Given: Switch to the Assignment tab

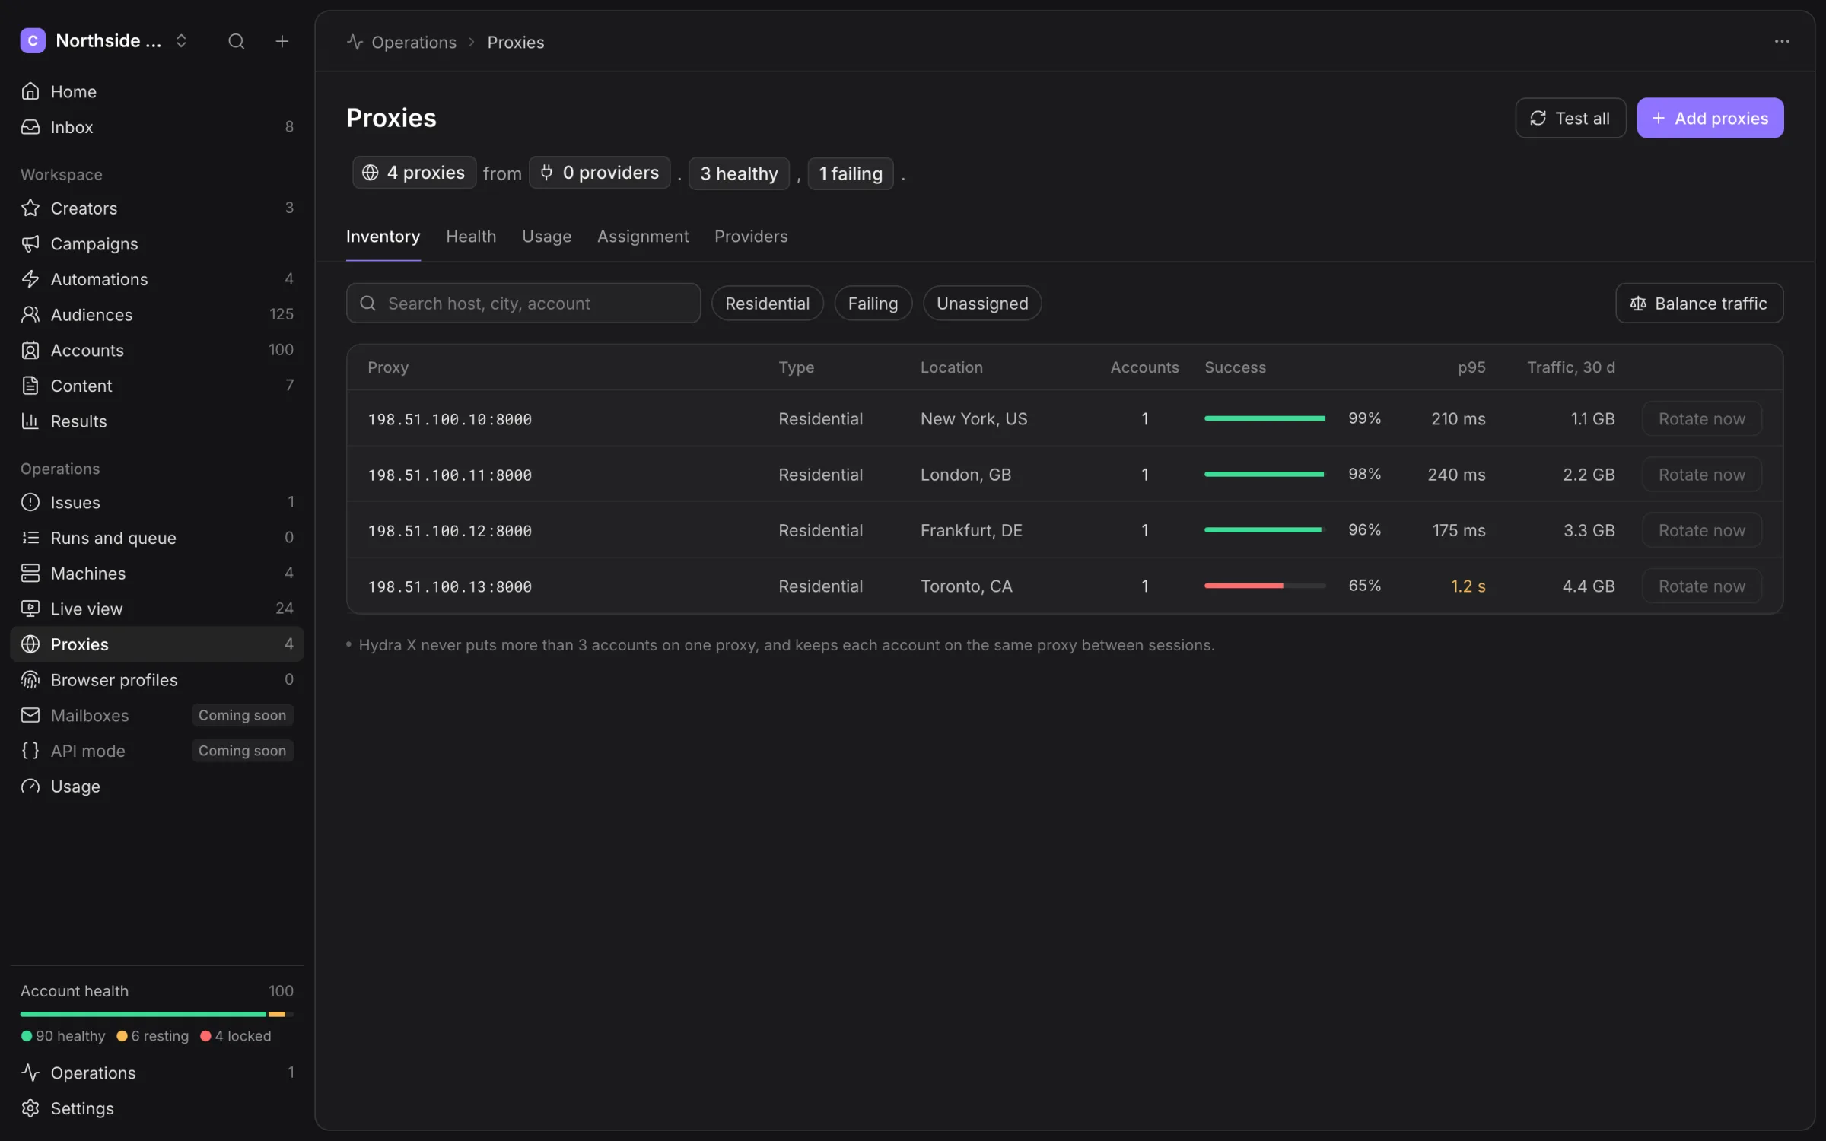Looking at the screenshot, I should (643, 237).
